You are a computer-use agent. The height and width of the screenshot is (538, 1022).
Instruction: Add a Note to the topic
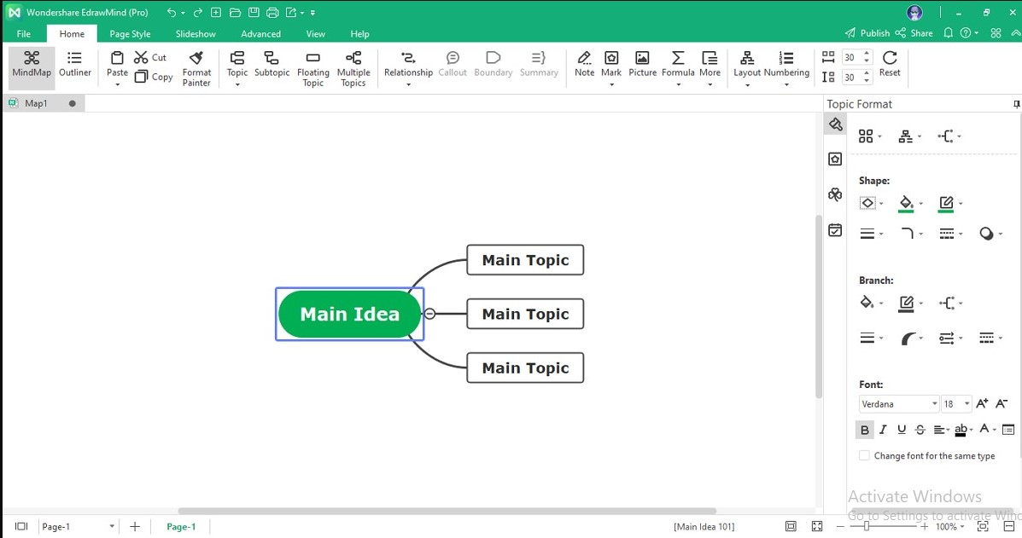click(584, 64)
